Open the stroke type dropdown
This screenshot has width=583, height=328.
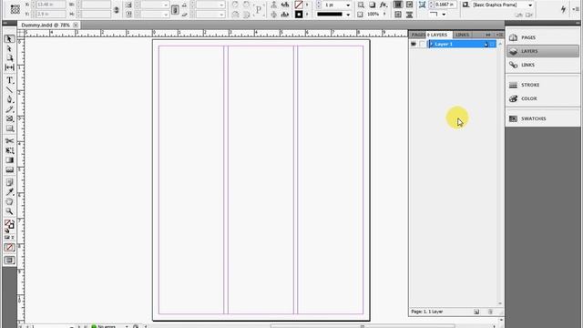pyautogui.click(x=348, y=15)
